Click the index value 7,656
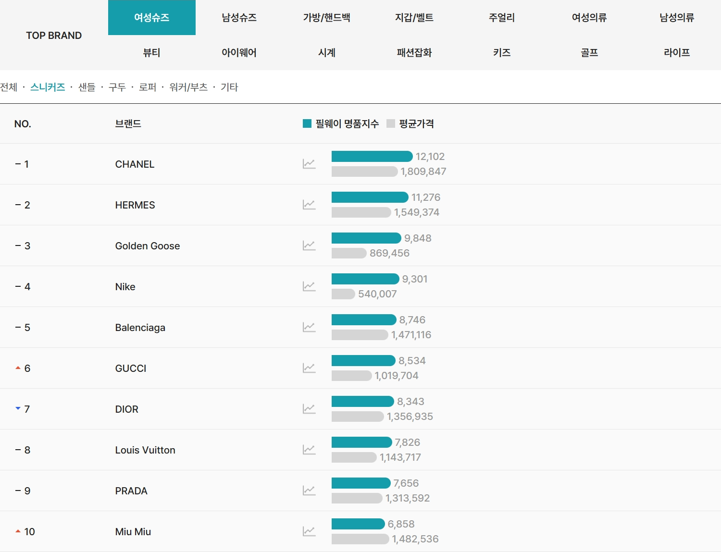The width and height of the screenshot is (721, 552). pyautogui.click(x=406, y=483)
